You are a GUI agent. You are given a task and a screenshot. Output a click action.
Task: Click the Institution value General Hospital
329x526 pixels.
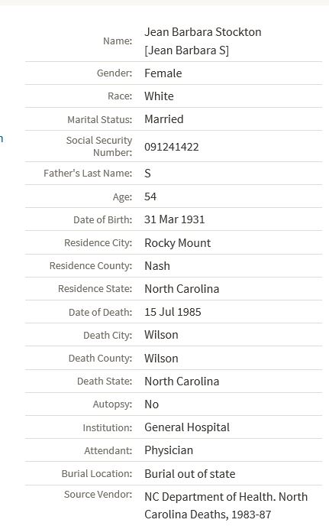tap(187, 427)
